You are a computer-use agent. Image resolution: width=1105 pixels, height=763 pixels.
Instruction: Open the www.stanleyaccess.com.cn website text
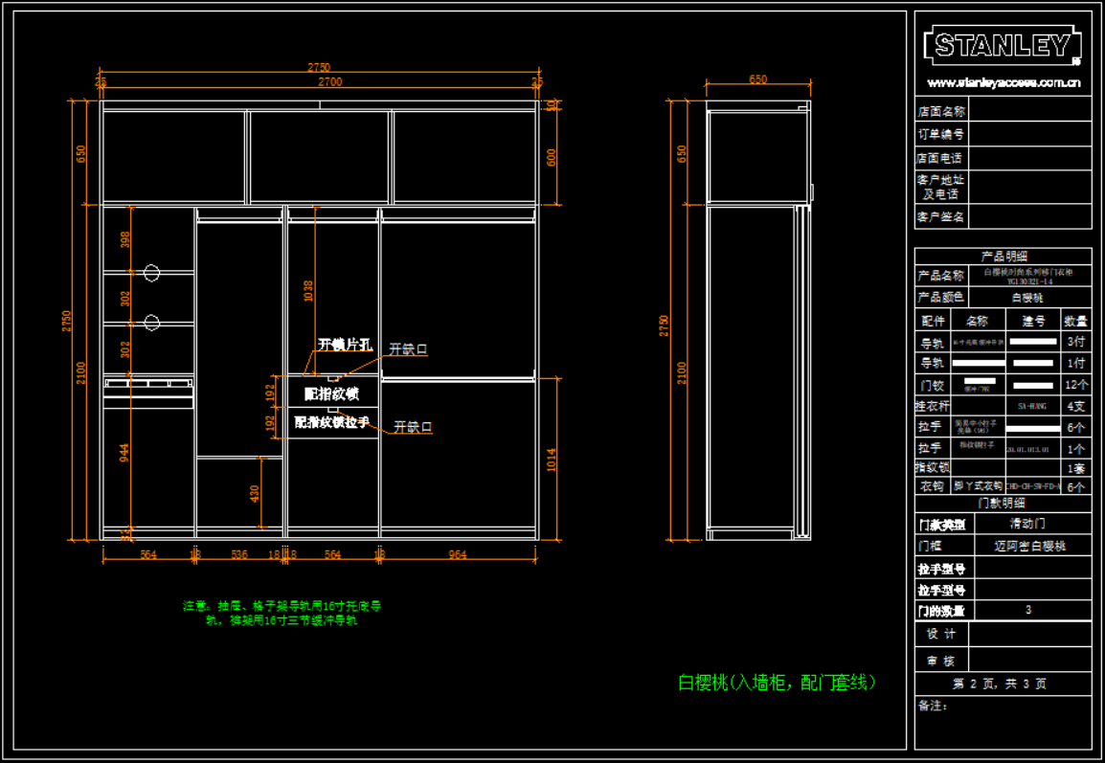1003,82
